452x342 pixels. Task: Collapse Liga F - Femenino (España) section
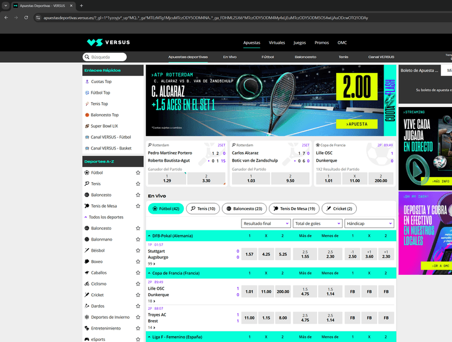coord(149,337)
